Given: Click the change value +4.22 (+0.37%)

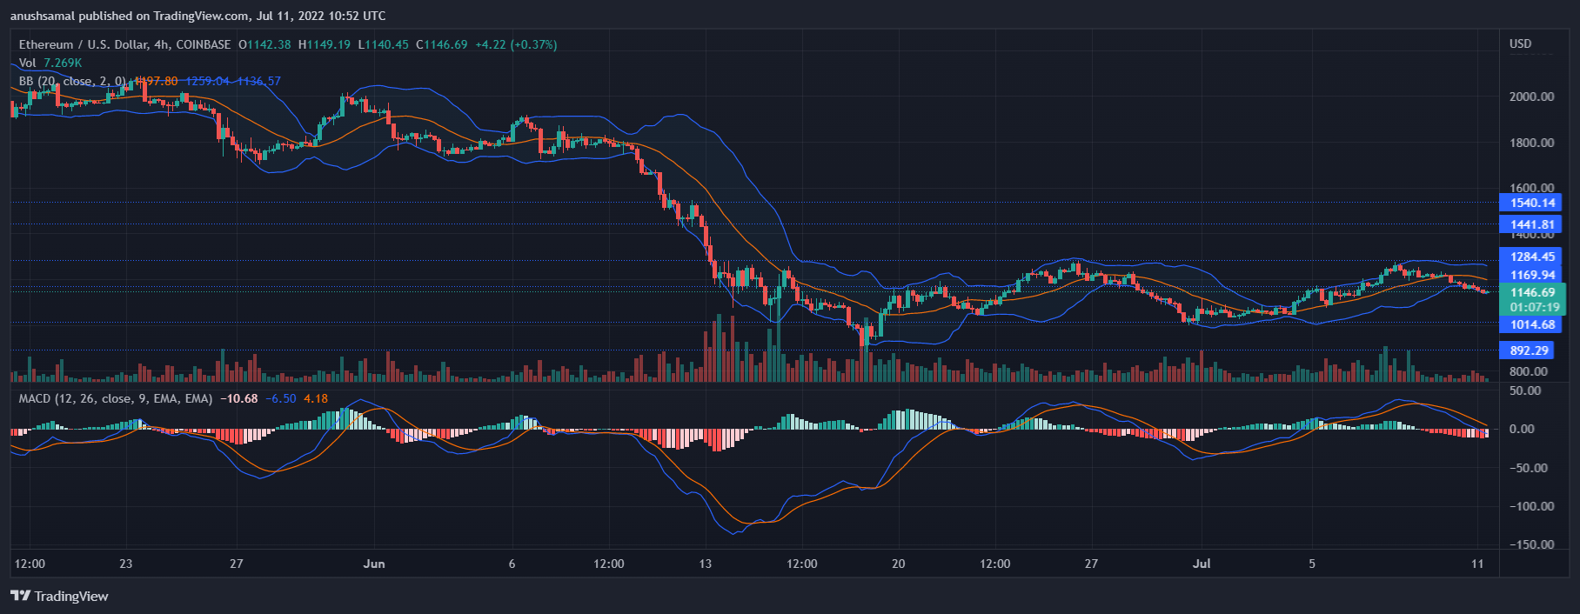Looking at the screenshot, I should point(516,44).
